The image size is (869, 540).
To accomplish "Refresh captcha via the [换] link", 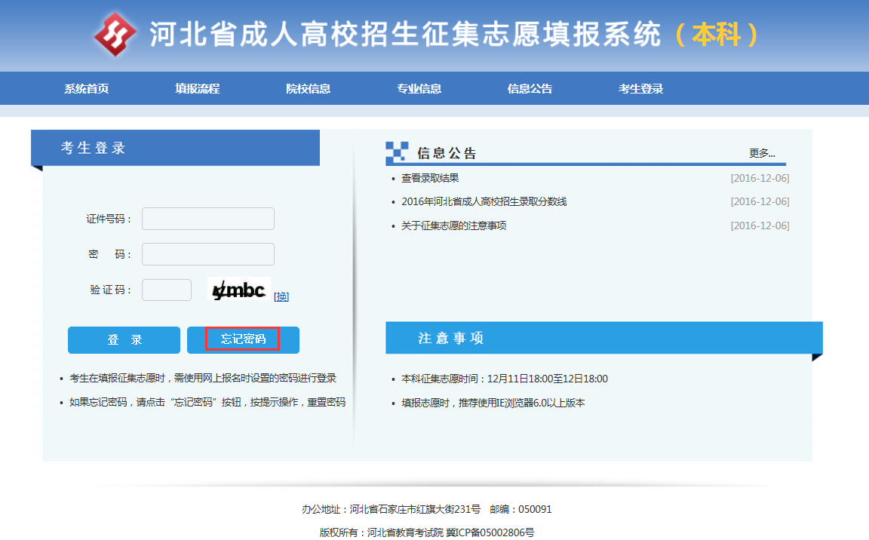I will 281,296.
